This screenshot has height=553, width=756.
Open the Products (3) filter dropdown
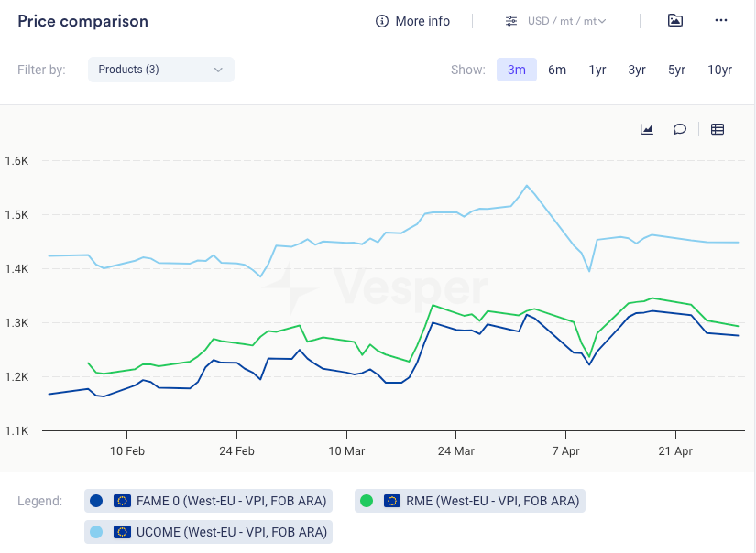pos(160,70)
